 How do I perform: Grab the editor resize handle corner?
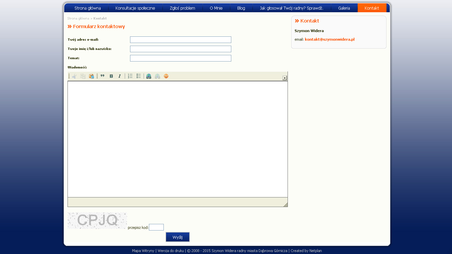[x=286, y=205]
